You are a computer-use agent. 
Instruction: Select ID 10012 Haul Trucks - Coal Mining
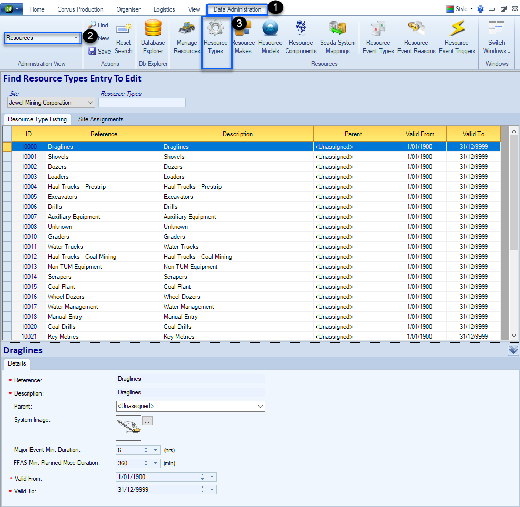pyautogui.click(x=29, y=257)
